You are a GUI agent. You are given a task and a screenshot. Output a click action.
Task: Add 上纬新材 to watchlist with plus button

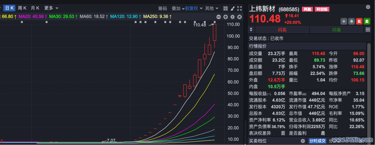(344, 22)
